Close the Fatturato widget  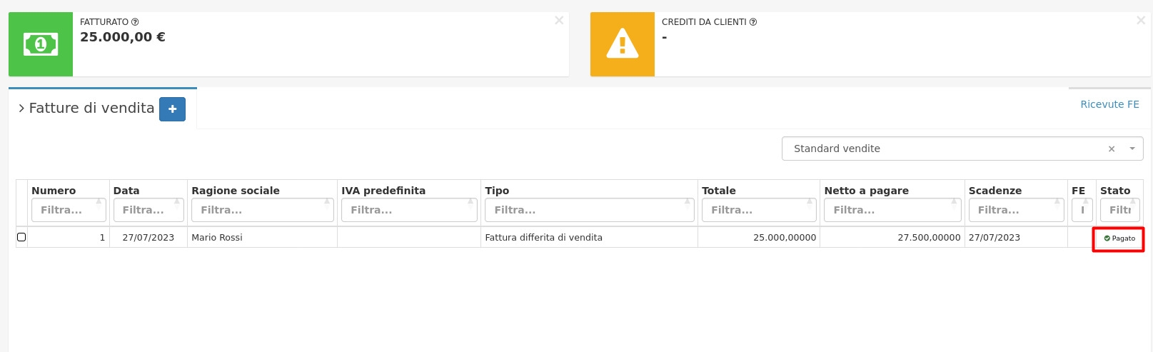pyautogui.click(x=559, y=21)
